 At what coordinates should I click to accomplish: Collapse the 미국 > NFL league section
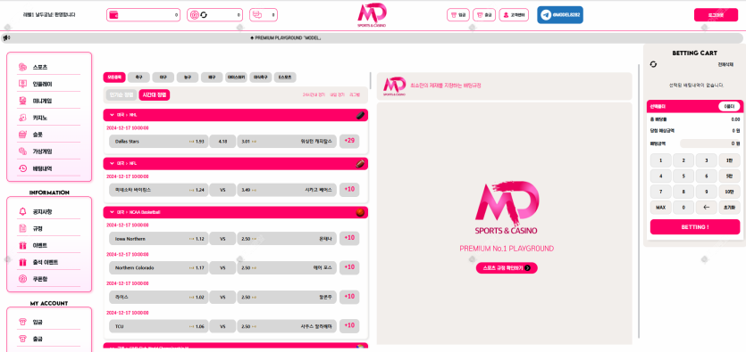point(112,163)
